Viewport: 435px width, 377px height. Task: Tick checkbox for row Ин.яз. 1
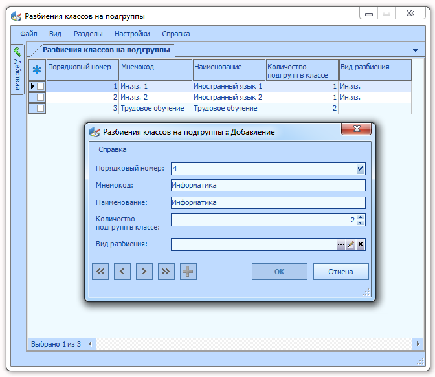[41, 86]
